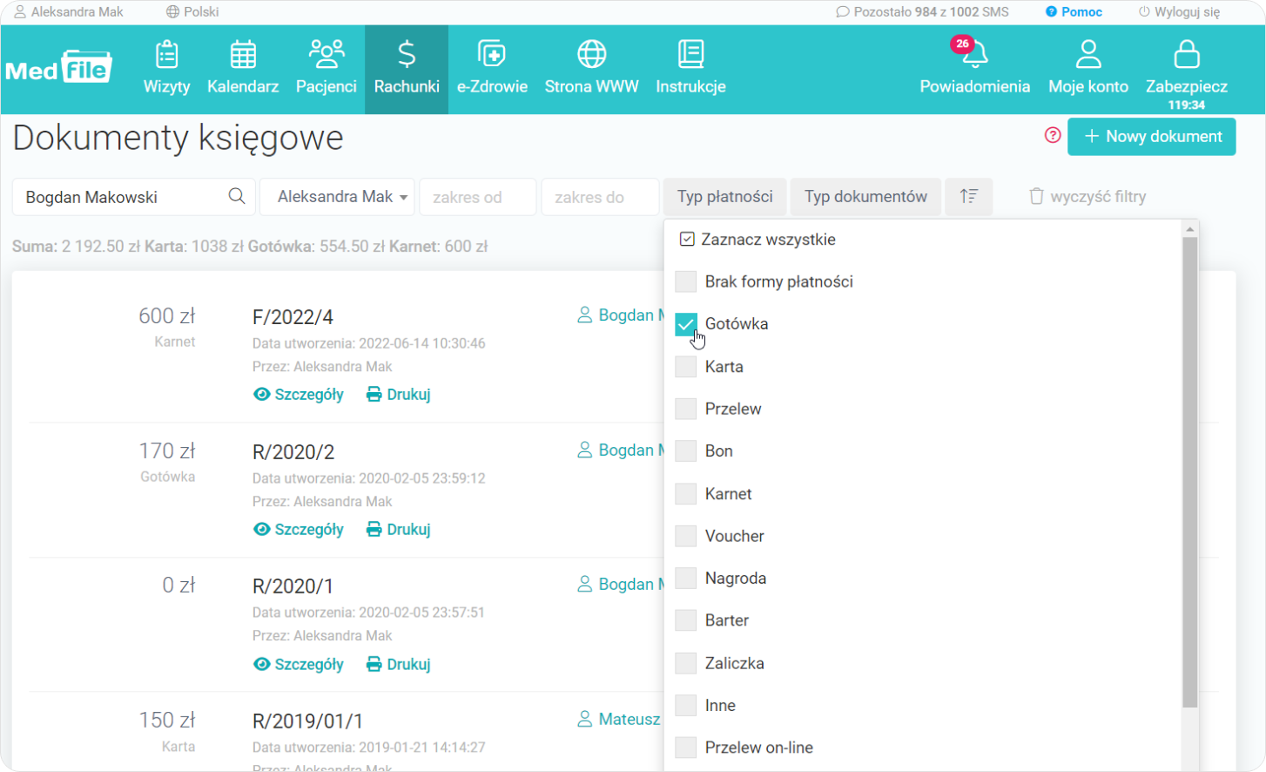Click the Zabezpiecz padlock icon

pyautogui.click(x=1187, y=54)
